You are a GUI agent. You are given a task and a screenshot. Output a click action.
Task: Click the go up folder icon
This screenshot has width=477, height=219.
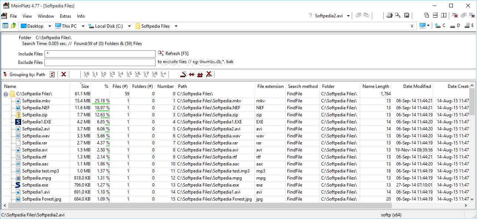14,26
